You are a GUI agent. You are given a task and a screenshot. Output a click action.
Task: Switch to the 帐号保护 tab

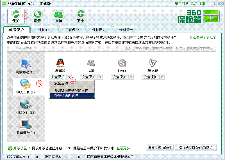(16, 30)
